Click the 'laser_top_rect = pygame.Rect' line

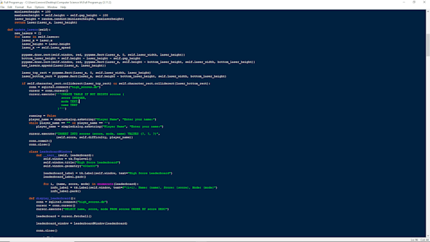coord(86,73)
